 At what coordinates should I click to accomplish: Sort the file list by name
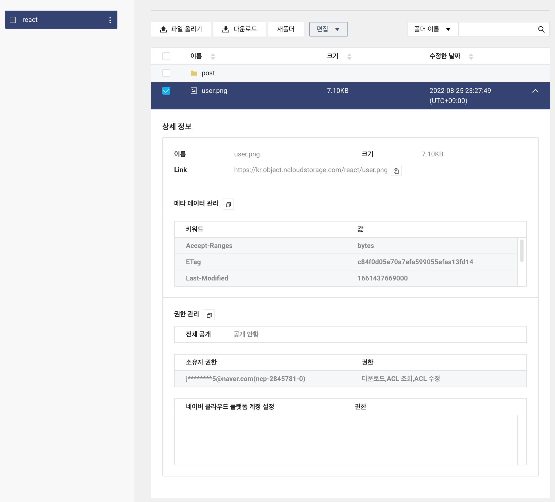(213, 56)
